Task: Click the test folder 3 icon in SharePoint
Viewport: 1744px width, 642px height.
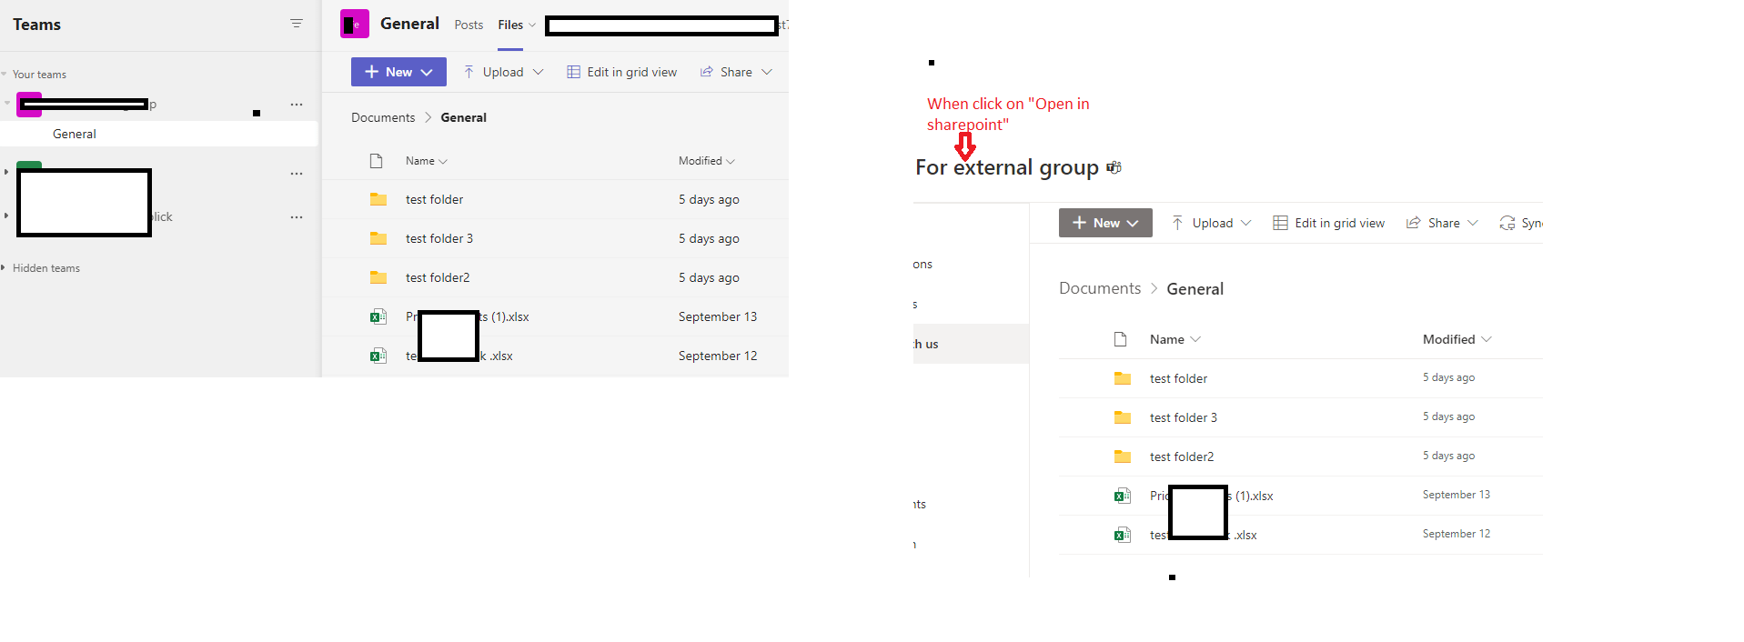Action: tap(1123, 417)
